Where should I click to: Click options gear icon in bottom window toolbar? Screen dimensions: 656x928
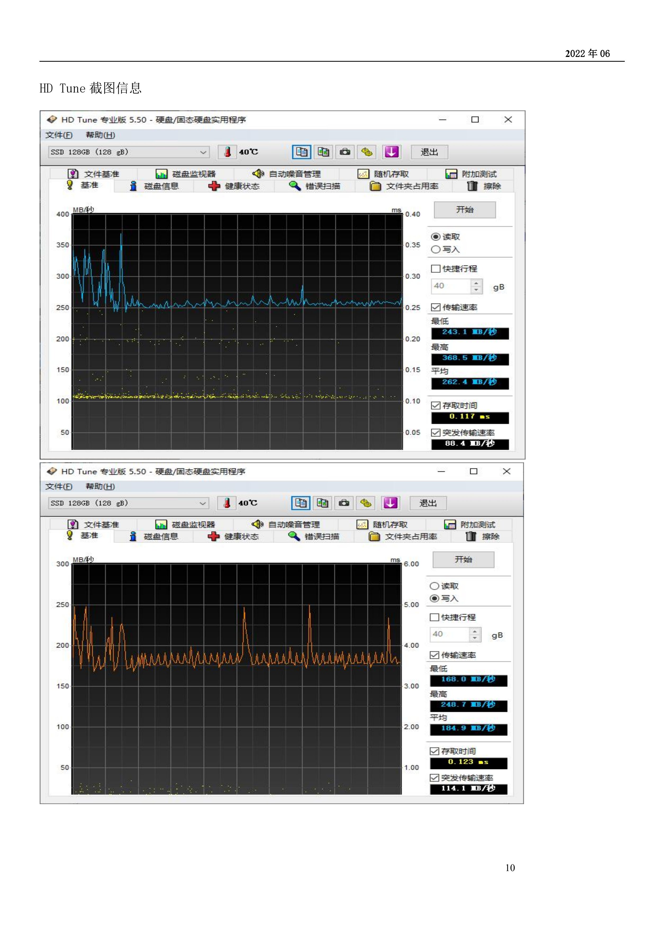(x=365, y=503)
